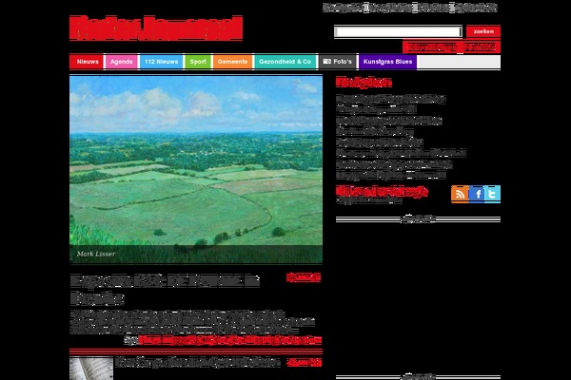
Task: Open the Agenda section
Action: (x=121, y=62)
